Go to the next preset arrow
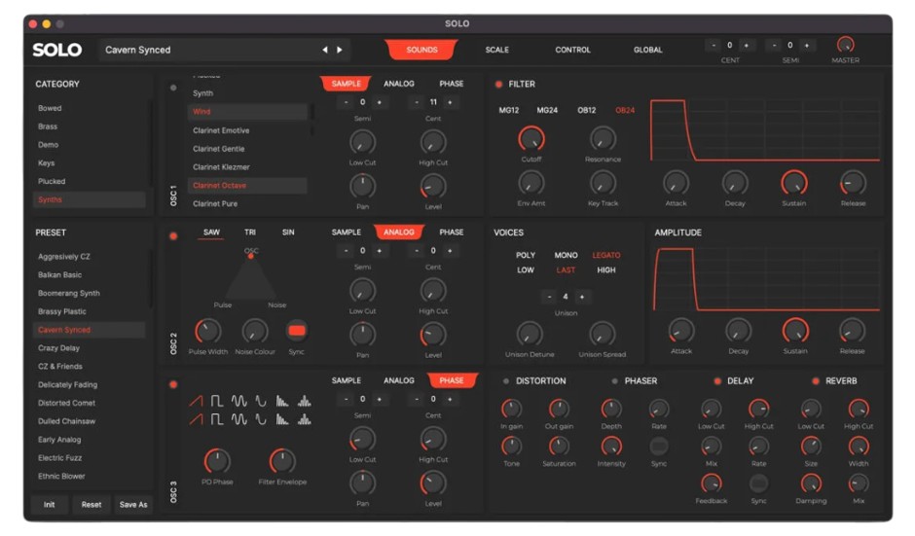Screen dimensions: 915x536 pyautogui.click(x=340, y=51)
